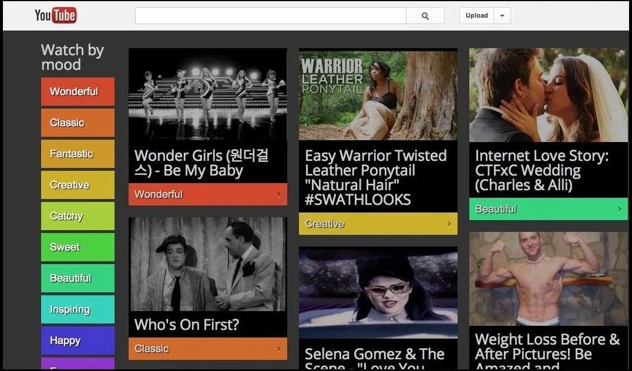Viewport: 632px width, 371px height.
Task: Focus the YouTube search field
Action: [270, 16]
